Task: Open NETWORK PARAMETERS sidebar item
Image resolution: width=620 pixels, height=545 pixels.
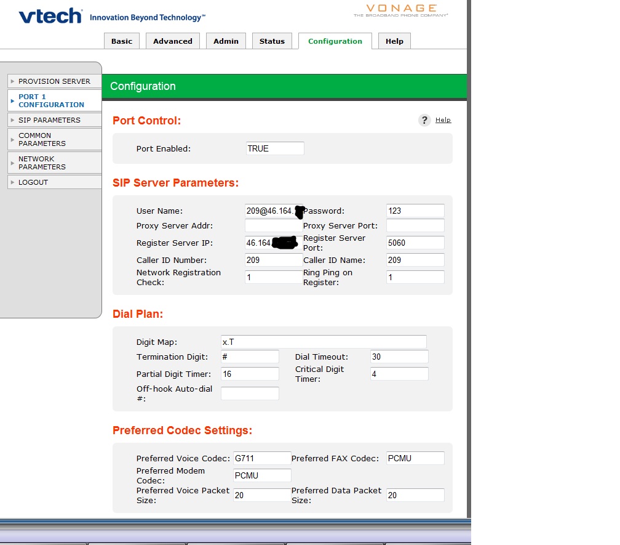Action: tap(42, 163)
